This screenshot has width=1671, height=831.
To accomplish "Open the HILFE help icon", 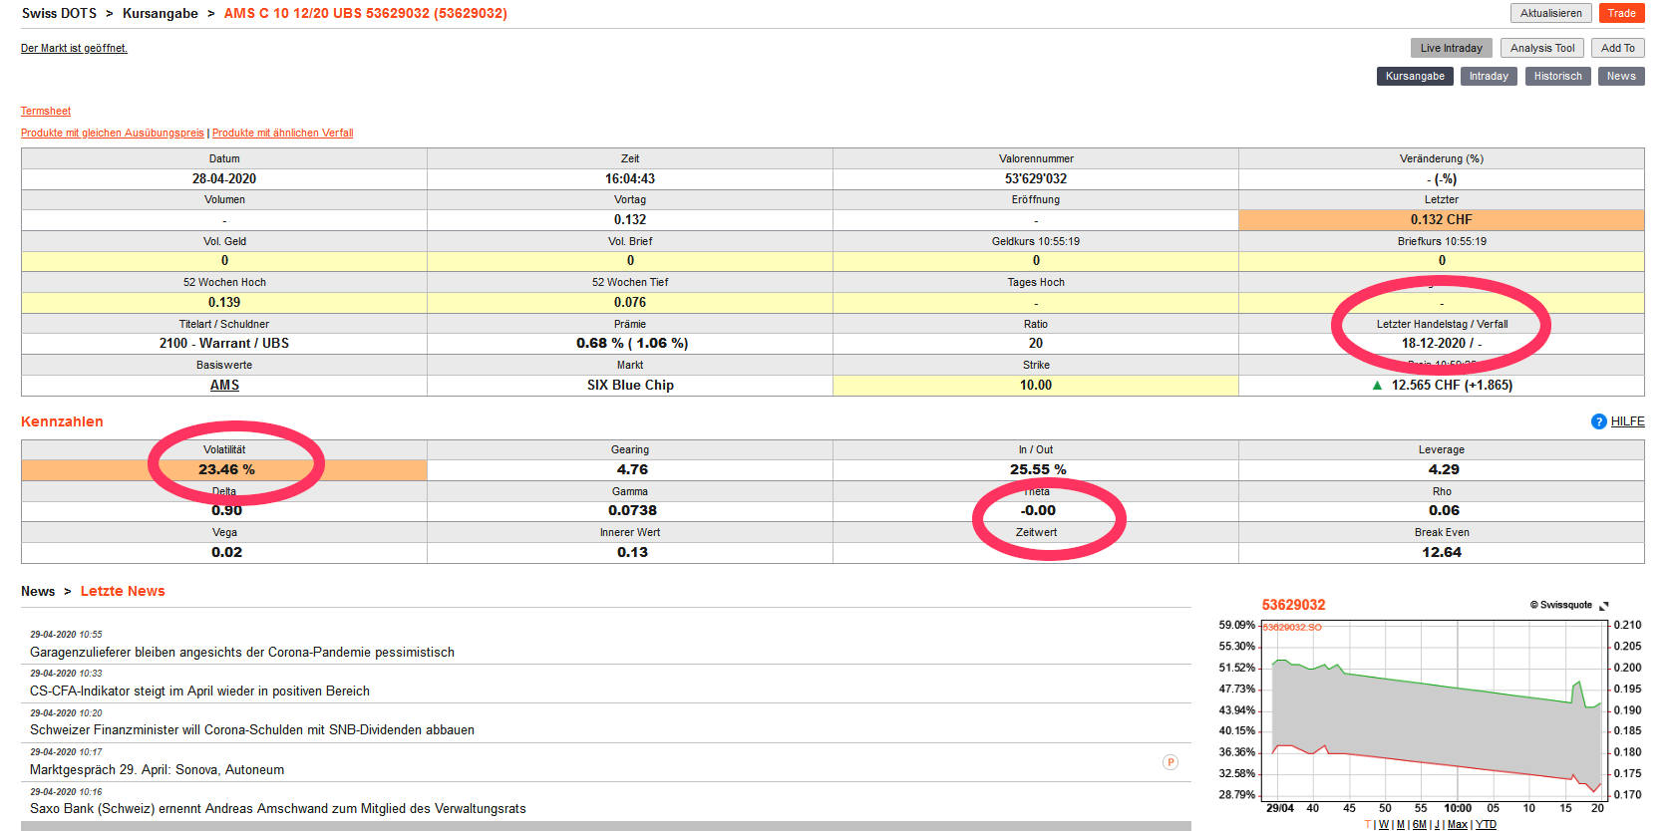I will pyautogui.click(x=1599, y=421).
